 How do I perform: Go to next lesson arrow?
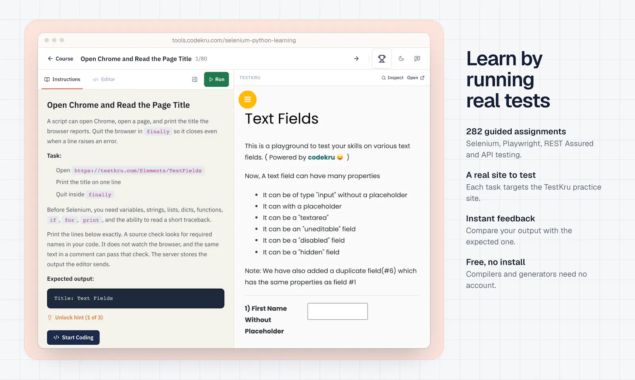[x=356, y=59]
